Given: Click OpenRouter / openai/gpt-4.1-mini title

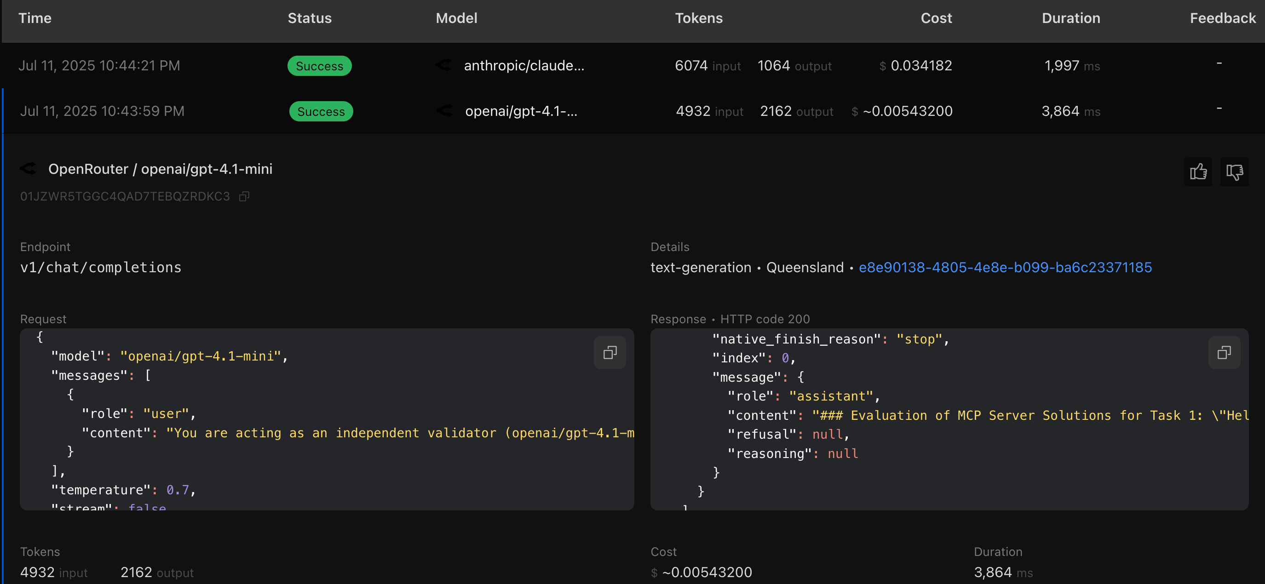Looking at the screenshot, I should coord(160,169).
